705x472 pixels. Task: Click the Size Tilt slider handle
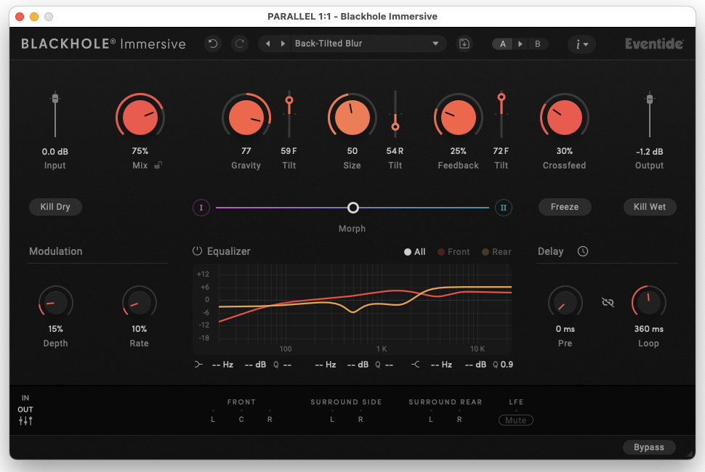395,126
